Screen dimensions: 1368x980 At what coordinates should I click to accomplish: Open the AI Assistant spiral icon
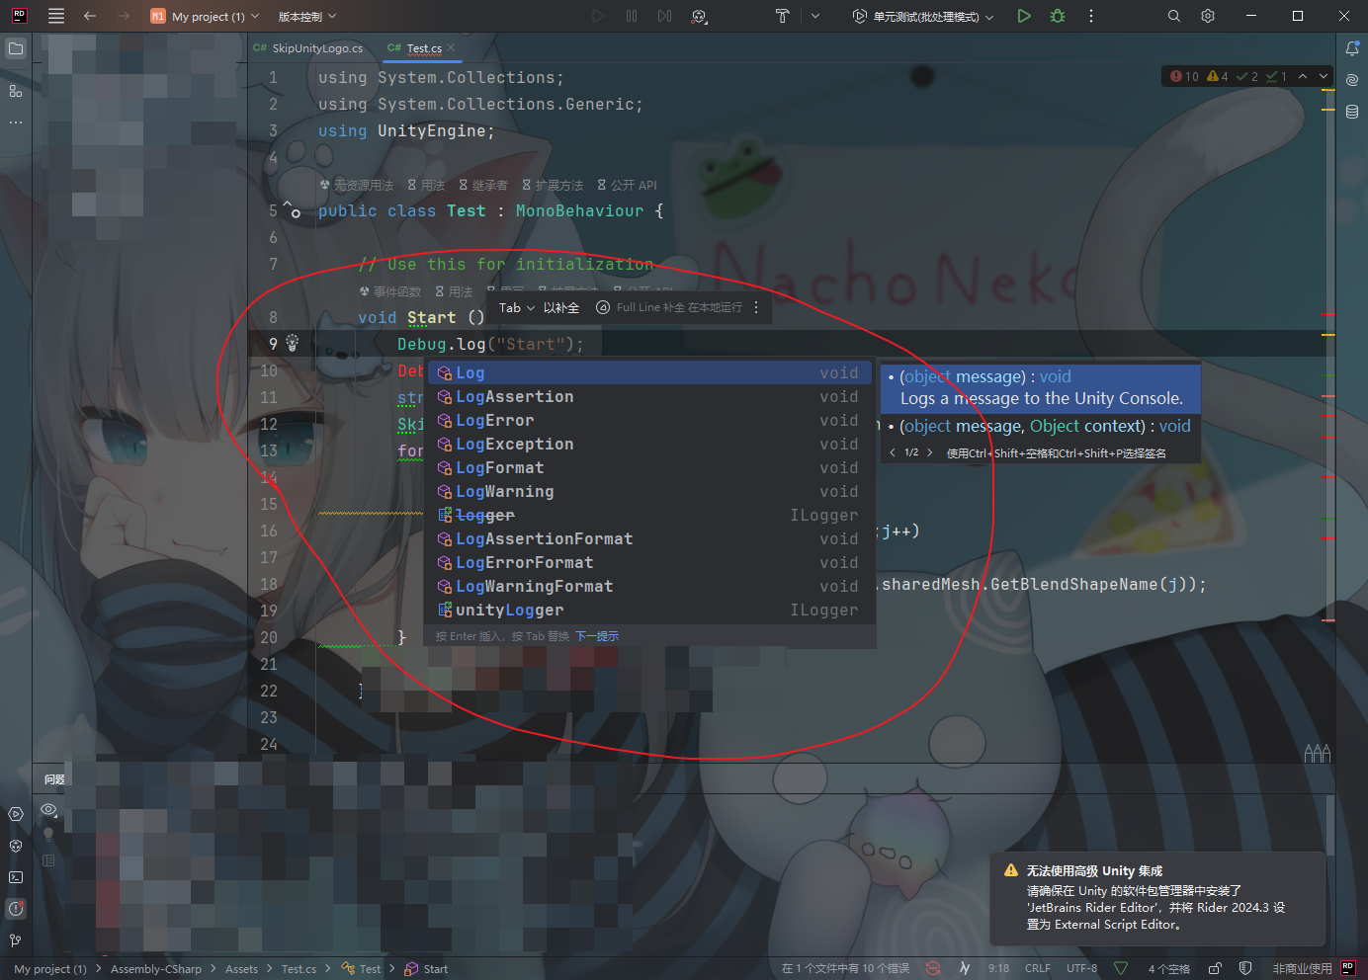click(1352, 80)
